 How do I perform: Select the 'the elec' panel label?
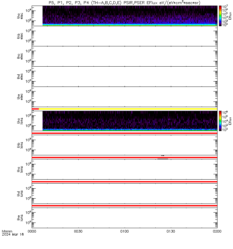tap(20, 97)
